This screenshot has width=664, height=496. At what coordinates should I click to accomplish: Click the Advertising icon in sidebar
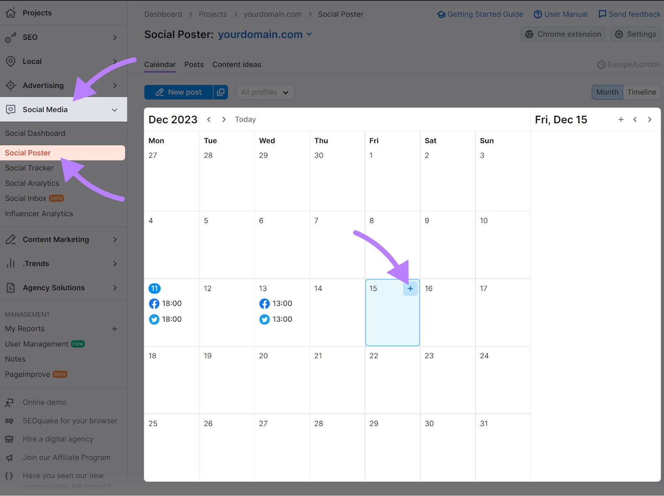point(11,86)
